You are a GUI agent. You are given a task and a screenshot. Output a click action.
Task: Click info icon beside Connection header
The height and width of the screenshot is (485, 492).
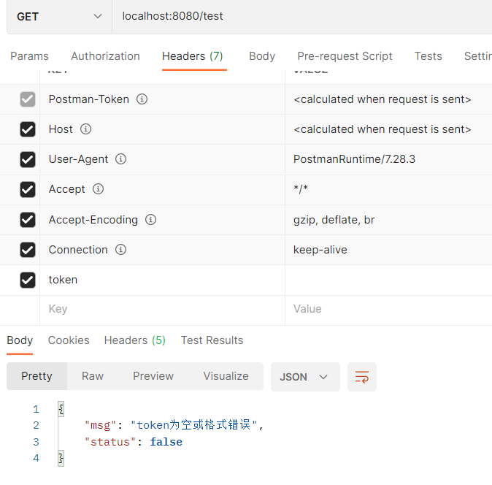click(x=120, y=250)
